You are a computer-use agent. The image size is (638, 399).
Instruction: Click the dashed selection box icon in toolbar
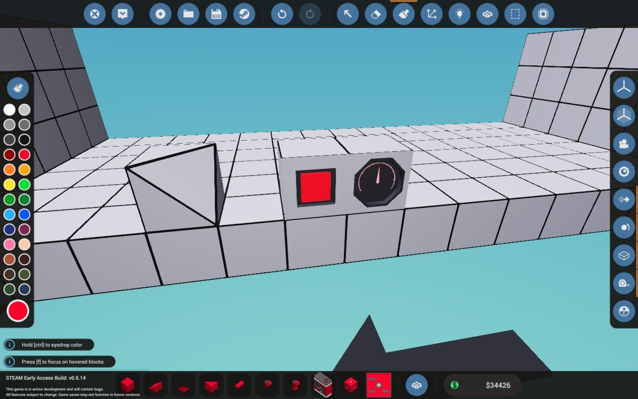point(515,14)
